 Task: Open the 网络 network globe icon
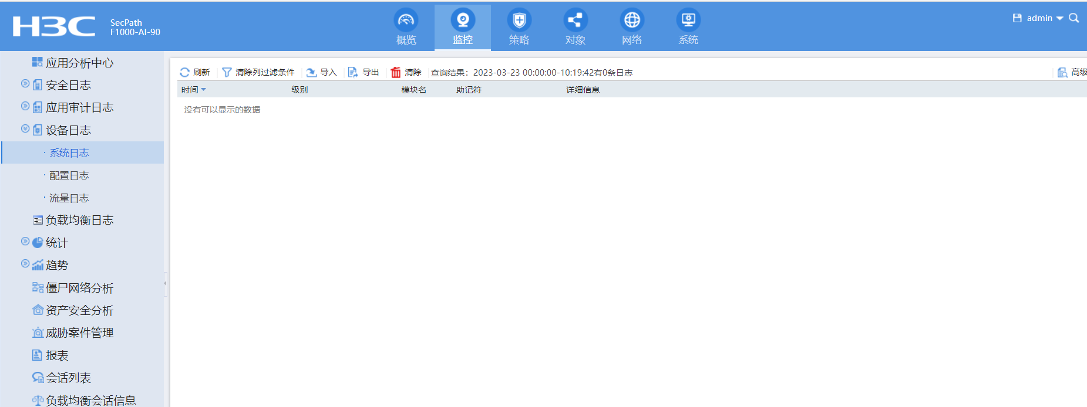tap(632, 21)
